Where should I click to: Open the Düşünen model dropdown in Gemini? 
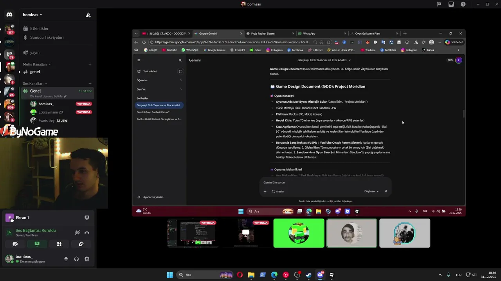371,191
